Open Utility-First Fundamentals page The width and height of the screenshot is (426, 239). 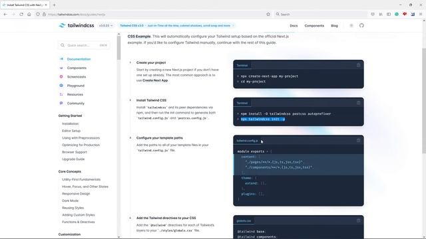(81, 179)
